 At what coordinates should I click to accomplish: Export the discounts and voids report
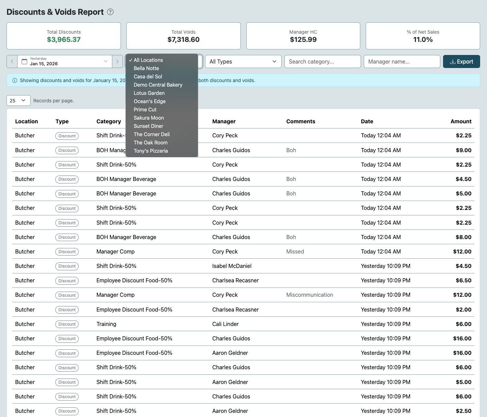[x=461, y=61]
